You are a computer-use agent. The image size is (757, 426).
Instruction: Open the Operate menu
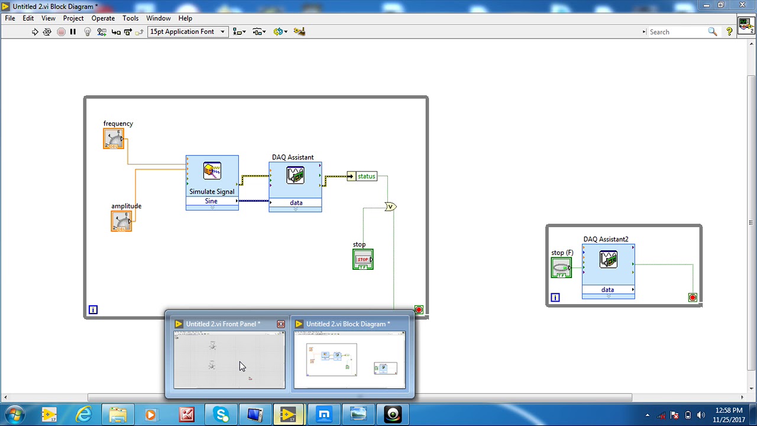pos(103,18)
